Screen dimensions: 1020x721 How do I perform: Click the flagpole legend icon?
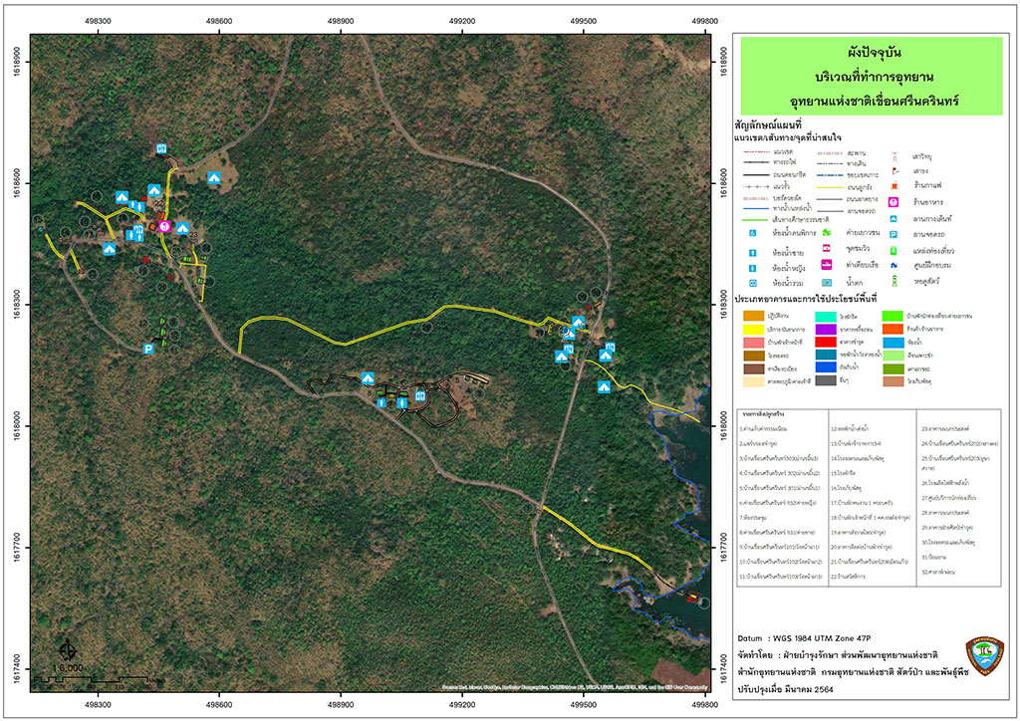click(x=895, y=171)
